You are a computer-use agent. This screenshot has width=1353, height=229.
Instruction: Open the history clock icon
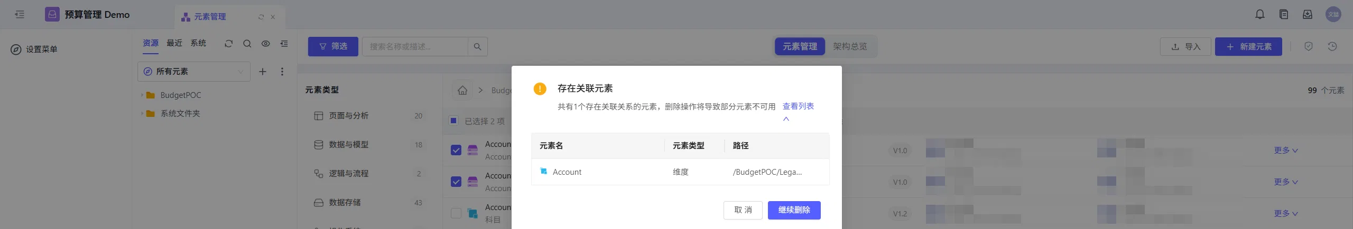pyautogui.click(x=1332, y=46)
